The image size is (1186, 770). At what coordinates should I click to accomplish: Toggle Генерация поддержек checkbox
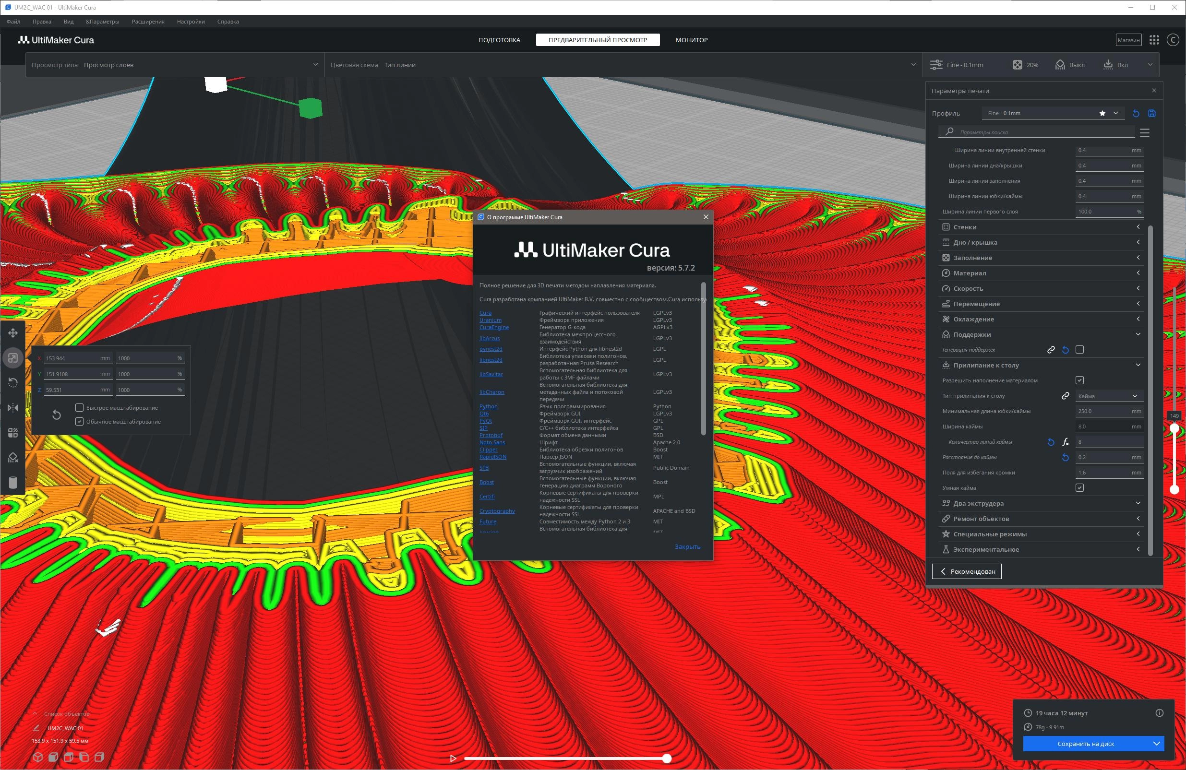pyautogui.click(x=1079, y=350)
